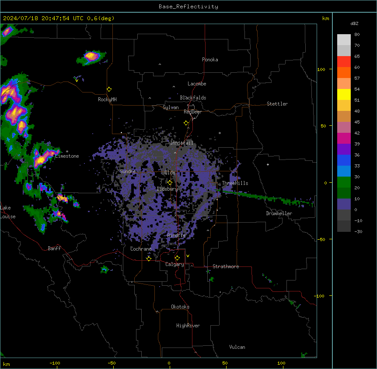Click the yellow diamond marker right of Cochrane
The image size is (377, 369).
149,259
